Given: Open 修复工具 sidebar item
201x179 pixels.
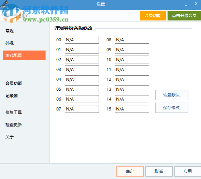Looking at the screenshot, I should [x=14, y=112].
